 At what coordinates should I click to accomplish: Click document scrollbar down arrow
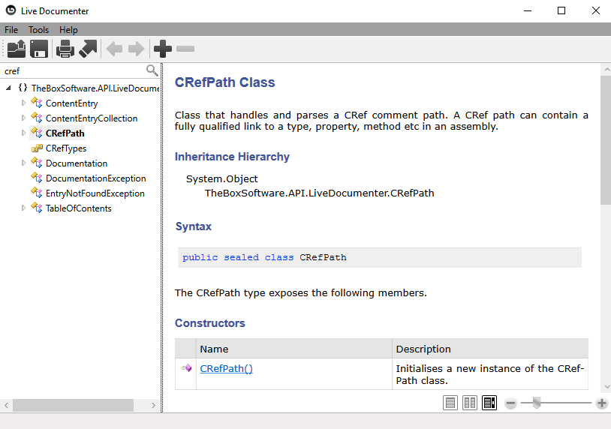tap(606, 386)
